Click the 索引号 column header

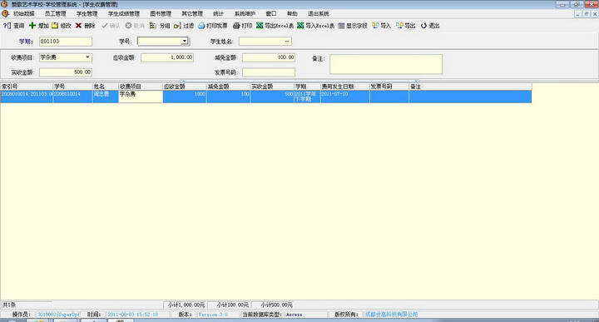click(27, 87)
